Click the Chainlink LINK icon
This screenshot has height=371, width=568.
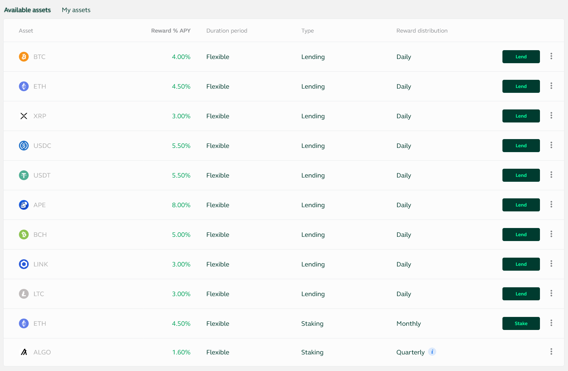(24, 264)
